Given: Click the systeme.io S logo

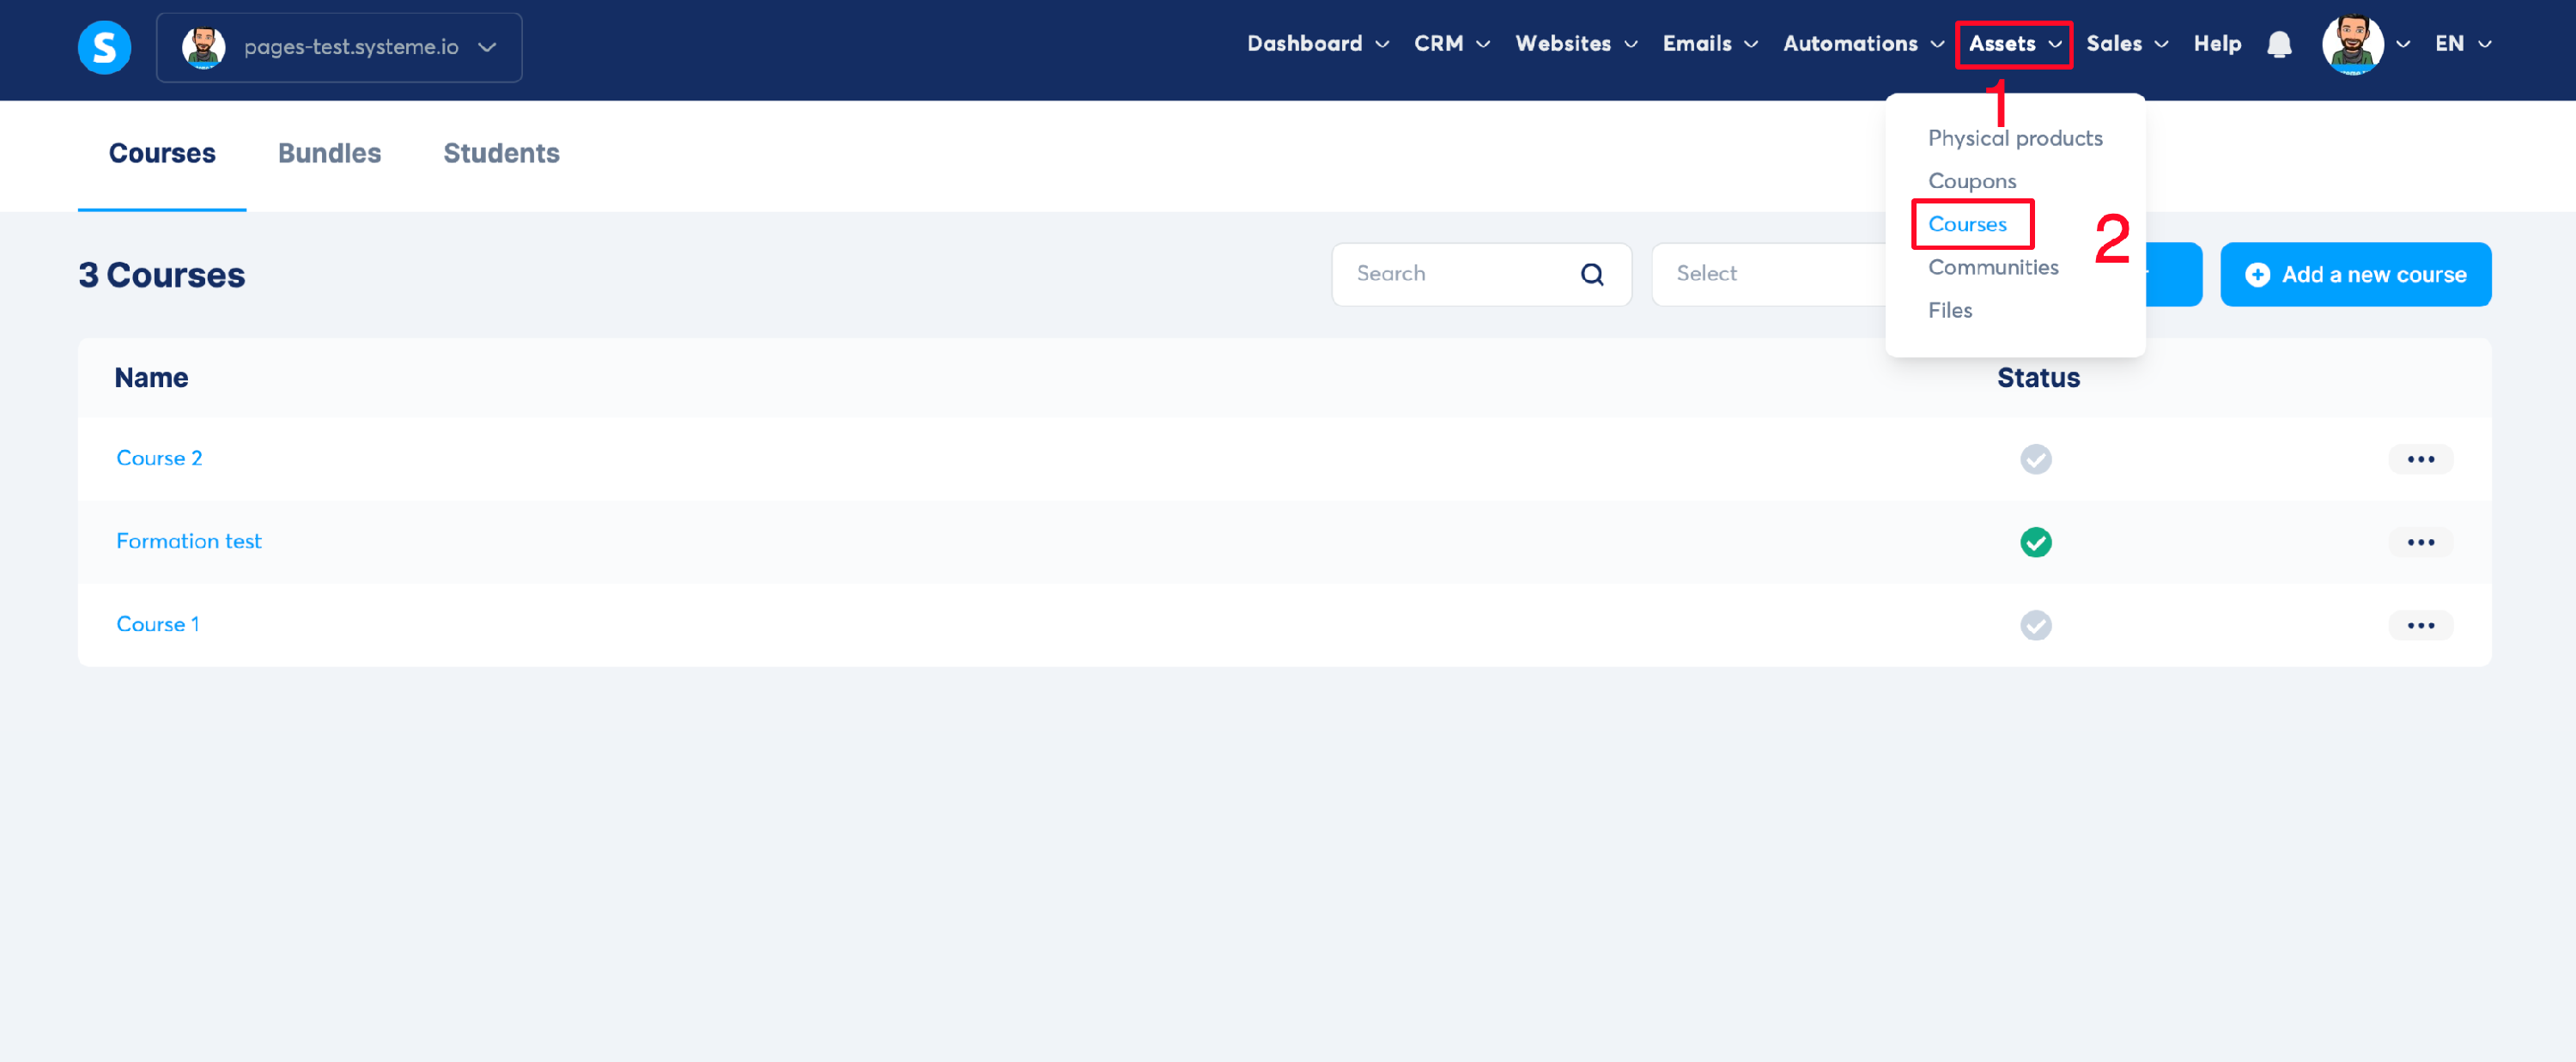Looking at the screenshot, I should 104,47.
